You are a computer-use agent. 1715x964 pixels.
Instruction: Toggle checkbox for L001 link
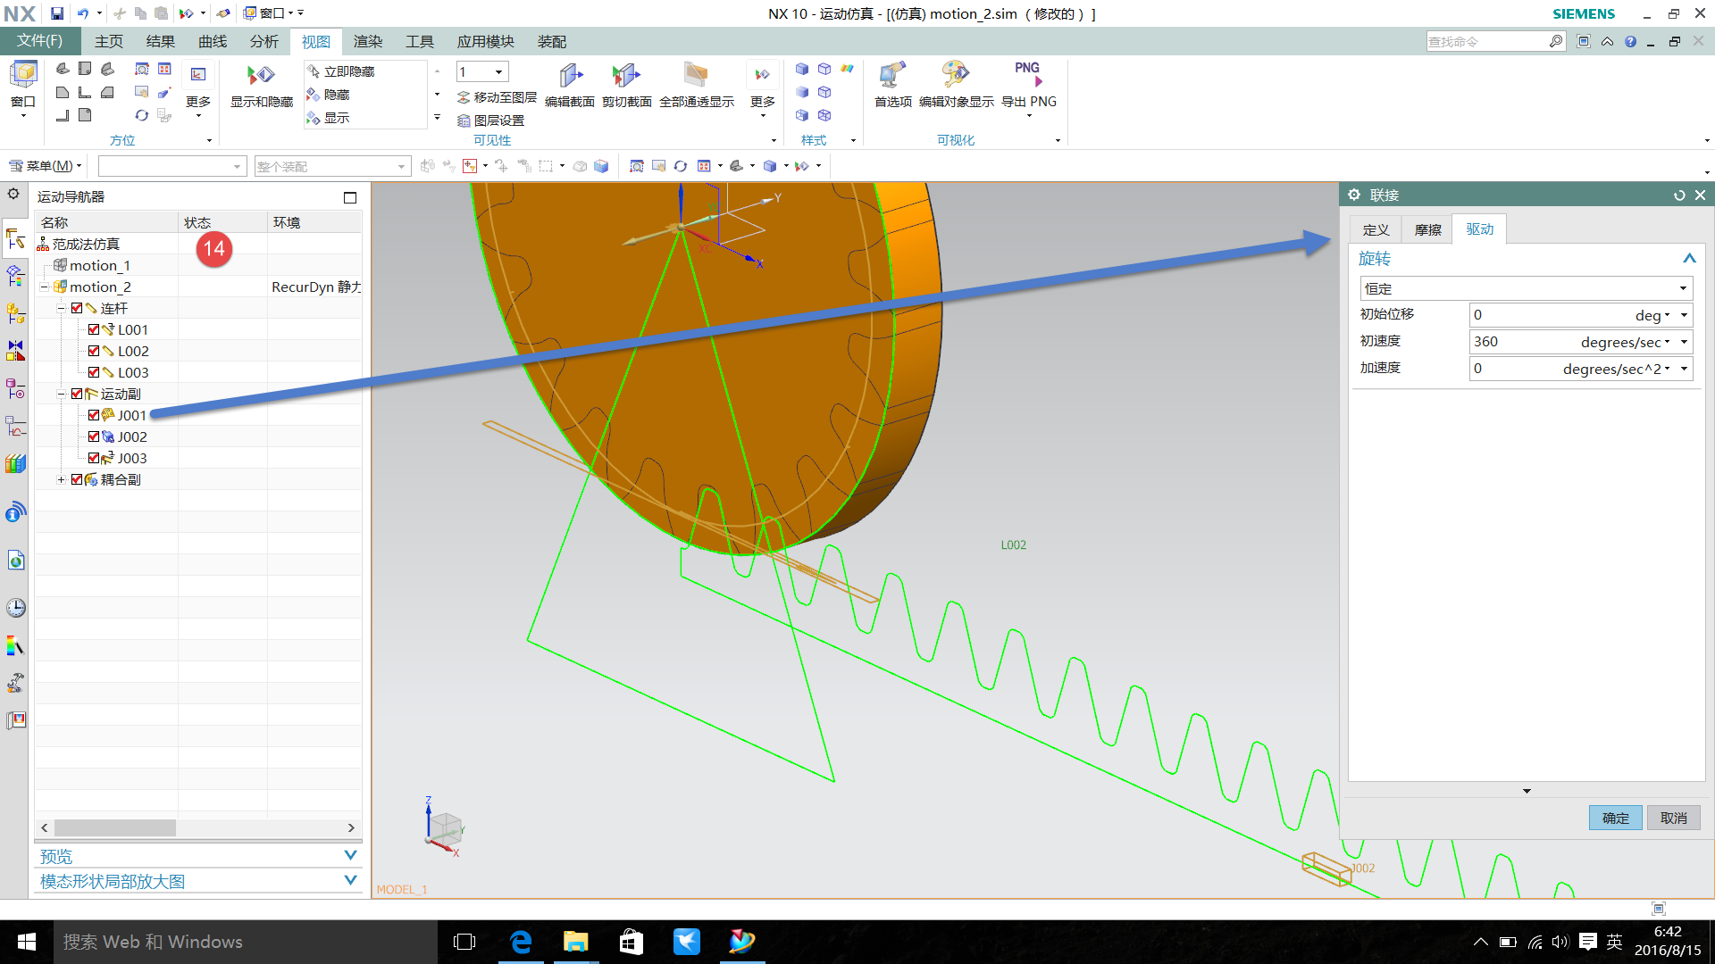click(94, 329)
